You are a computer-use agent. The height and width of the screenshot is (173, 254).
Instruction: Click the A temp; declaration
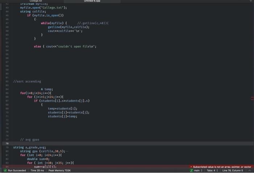(47, 89)
